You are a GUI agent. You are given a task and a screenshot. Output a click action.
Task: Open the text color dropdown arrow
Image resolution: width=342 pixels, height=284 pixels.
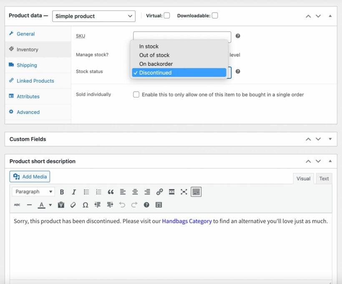[x=50, y=205]
